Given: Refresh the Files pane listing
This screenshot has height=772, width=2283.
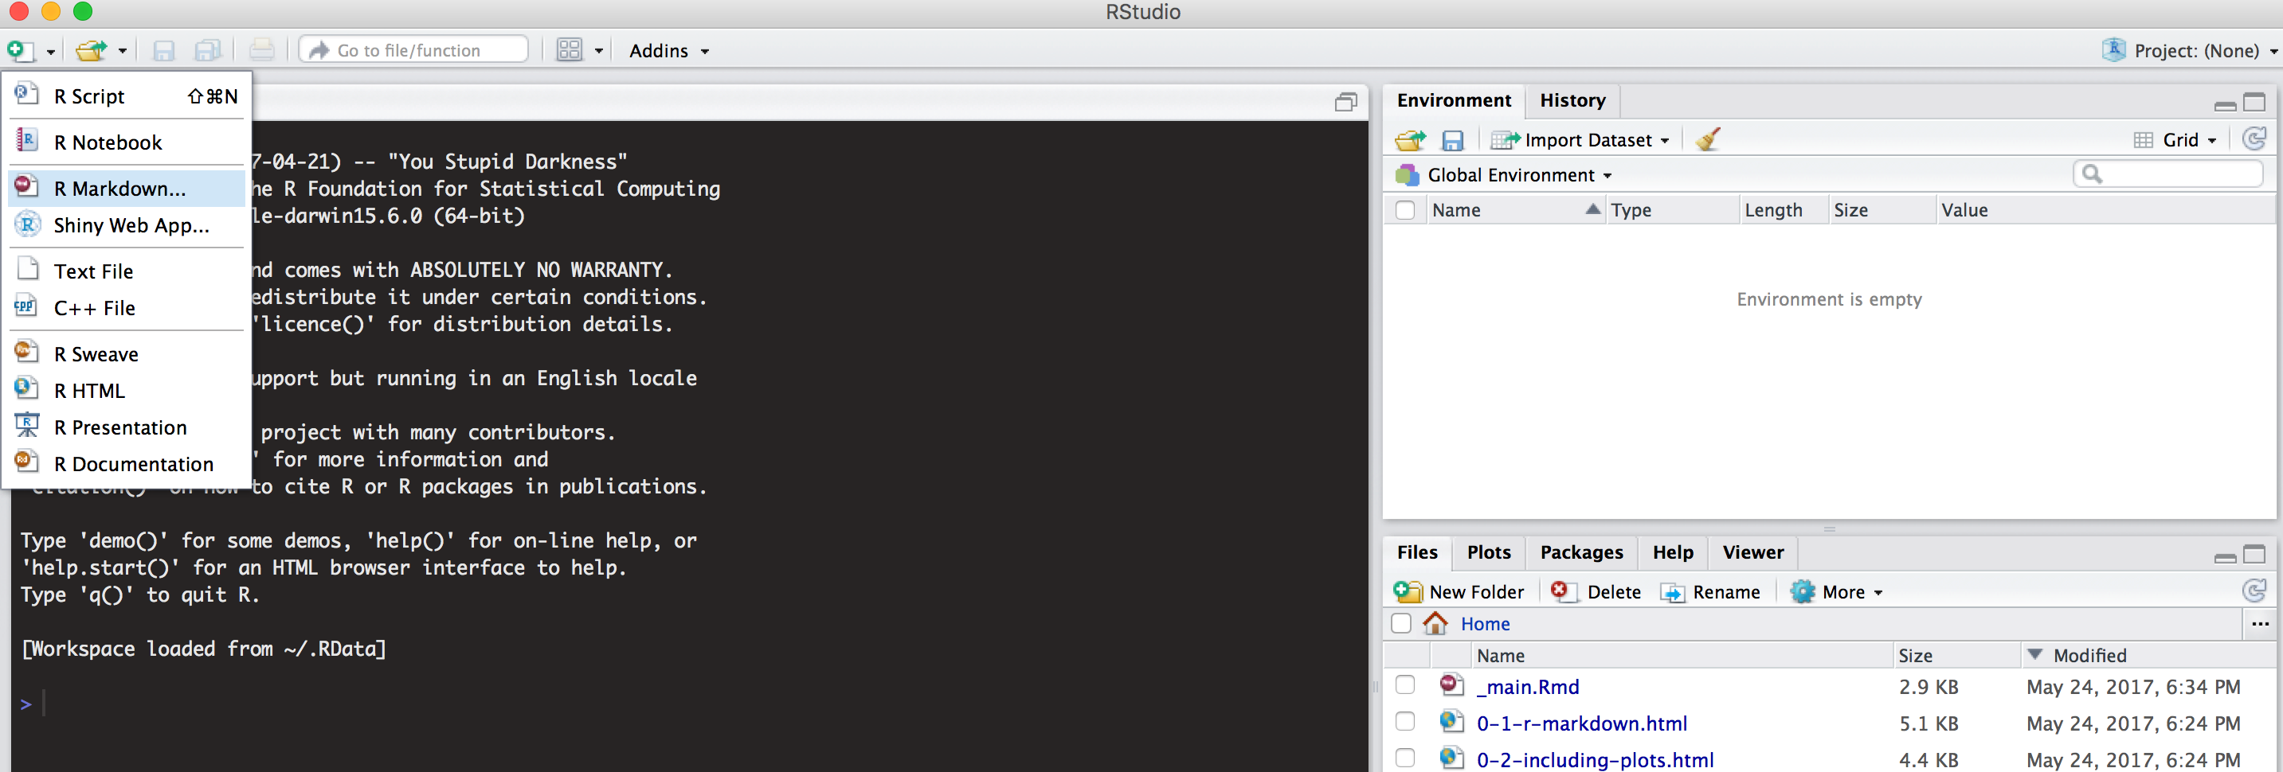Looking at the screenshot, I should (2253, 591).
